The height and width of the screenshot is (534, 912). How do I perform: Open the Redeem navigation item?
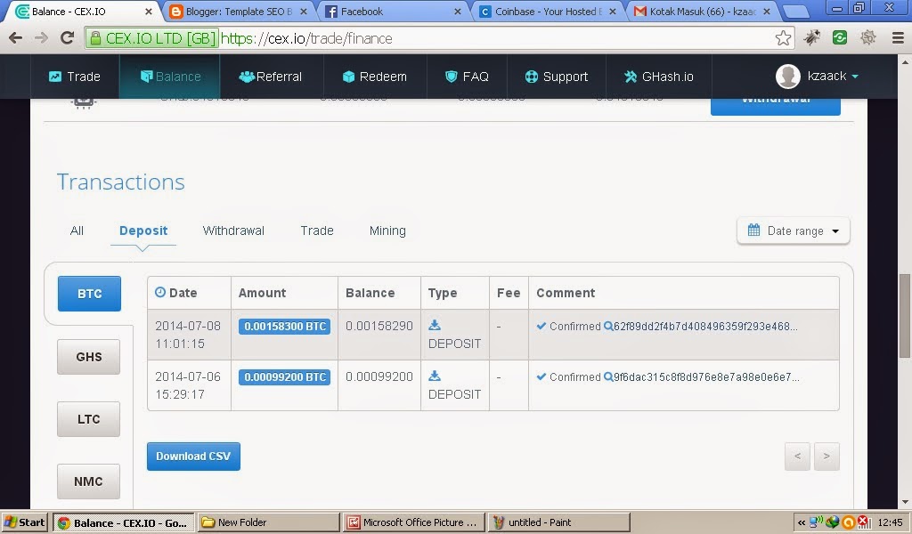(375, 77)
